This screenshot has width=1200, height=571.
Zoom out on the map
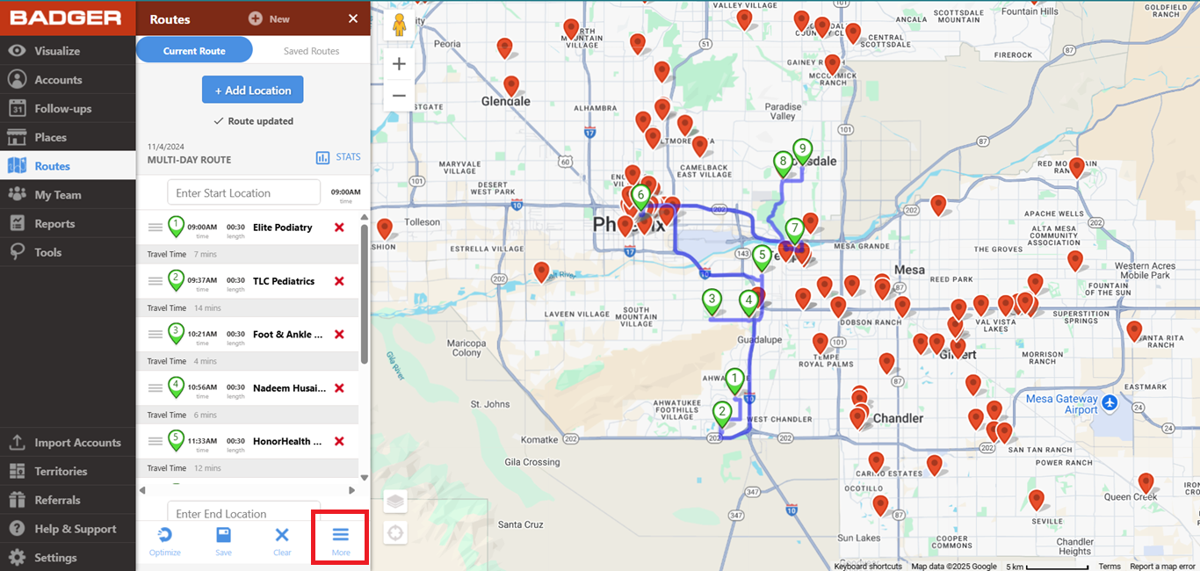point(399,95)
